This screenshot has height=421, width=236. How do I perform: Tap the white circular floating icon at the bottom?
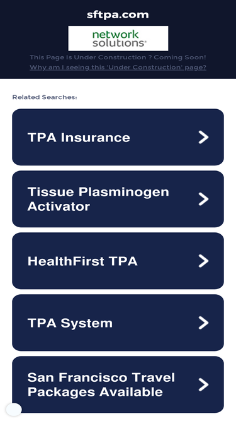(14, 410)
